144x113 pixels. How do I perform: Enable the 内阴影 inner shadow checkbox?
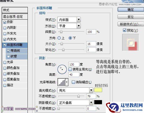(x=5, y=28)
